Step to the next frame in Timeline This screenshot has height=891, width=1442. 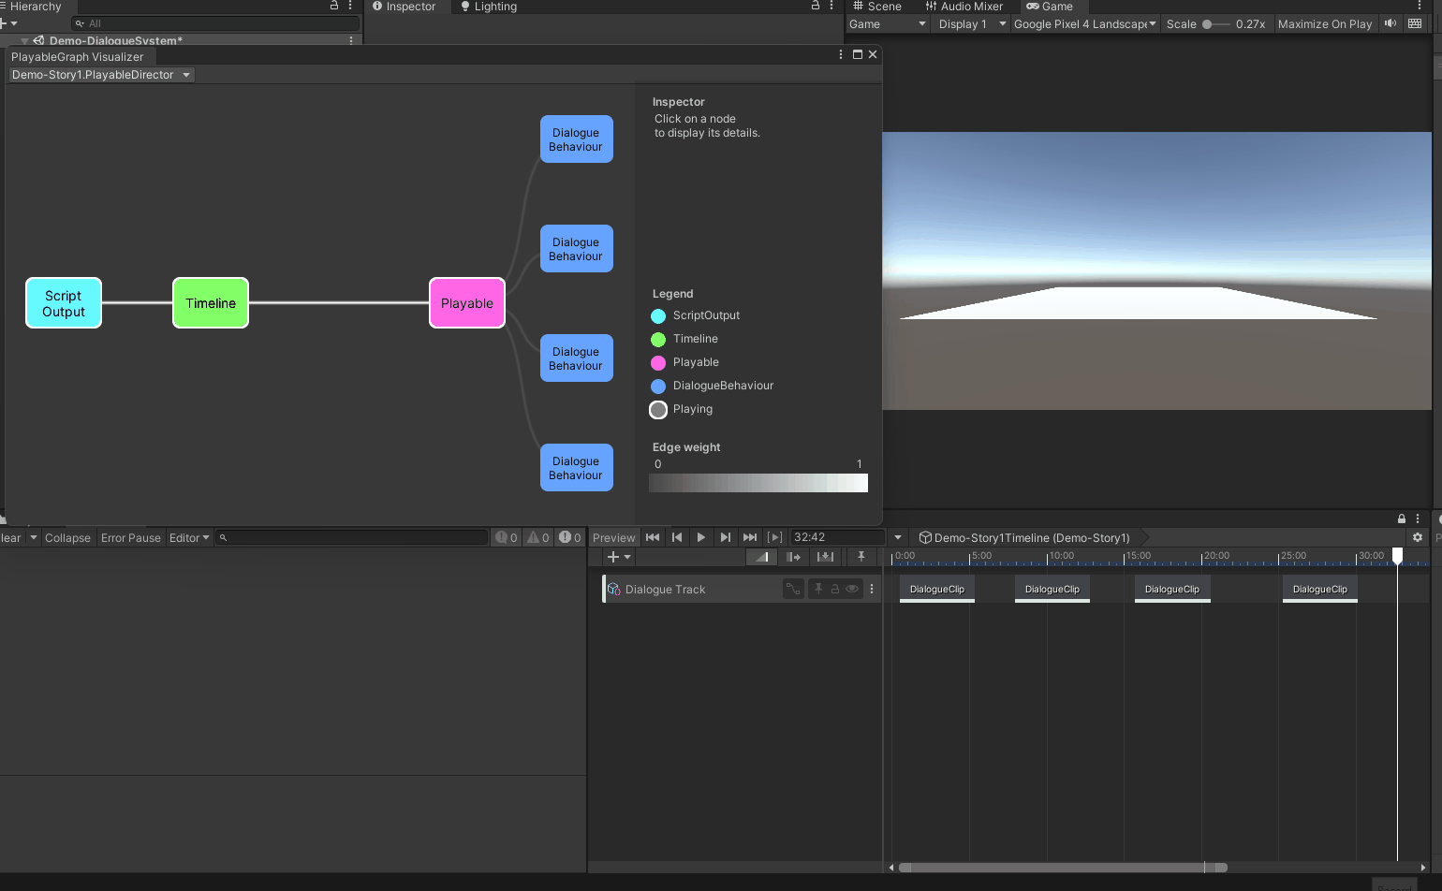pos(725,537)
